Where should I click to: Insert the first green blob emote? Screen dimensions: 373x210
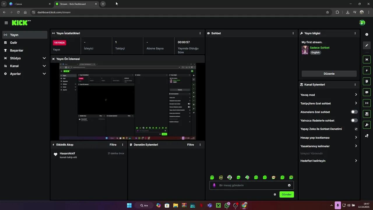pos(212,177)
